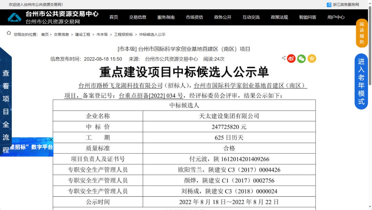
Task: Click the WeChat share icon
Action: point(301,59)
